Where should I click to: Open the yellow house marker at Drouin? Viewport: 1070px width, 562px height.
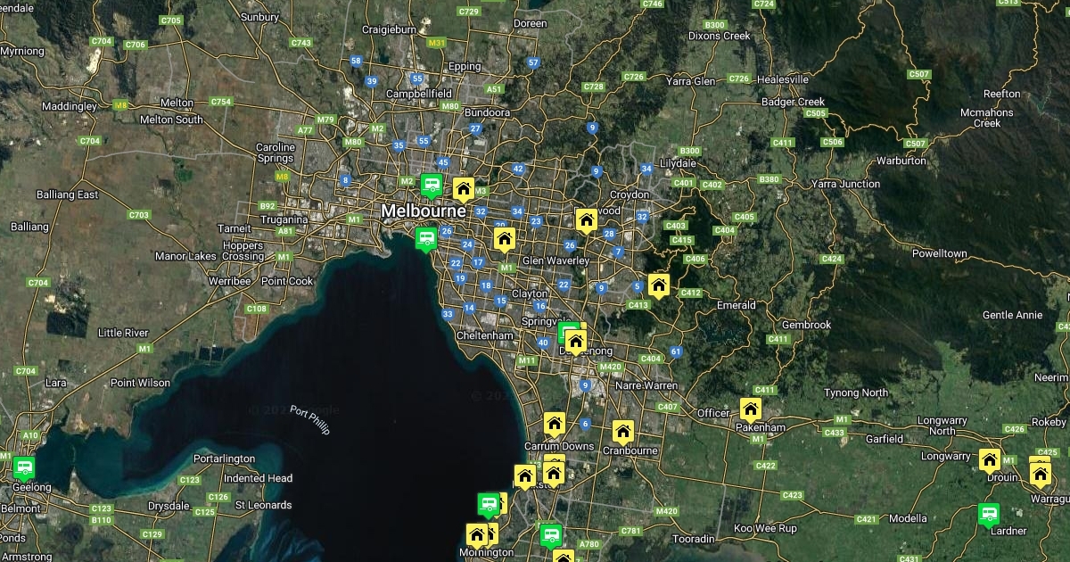(989, 459)
